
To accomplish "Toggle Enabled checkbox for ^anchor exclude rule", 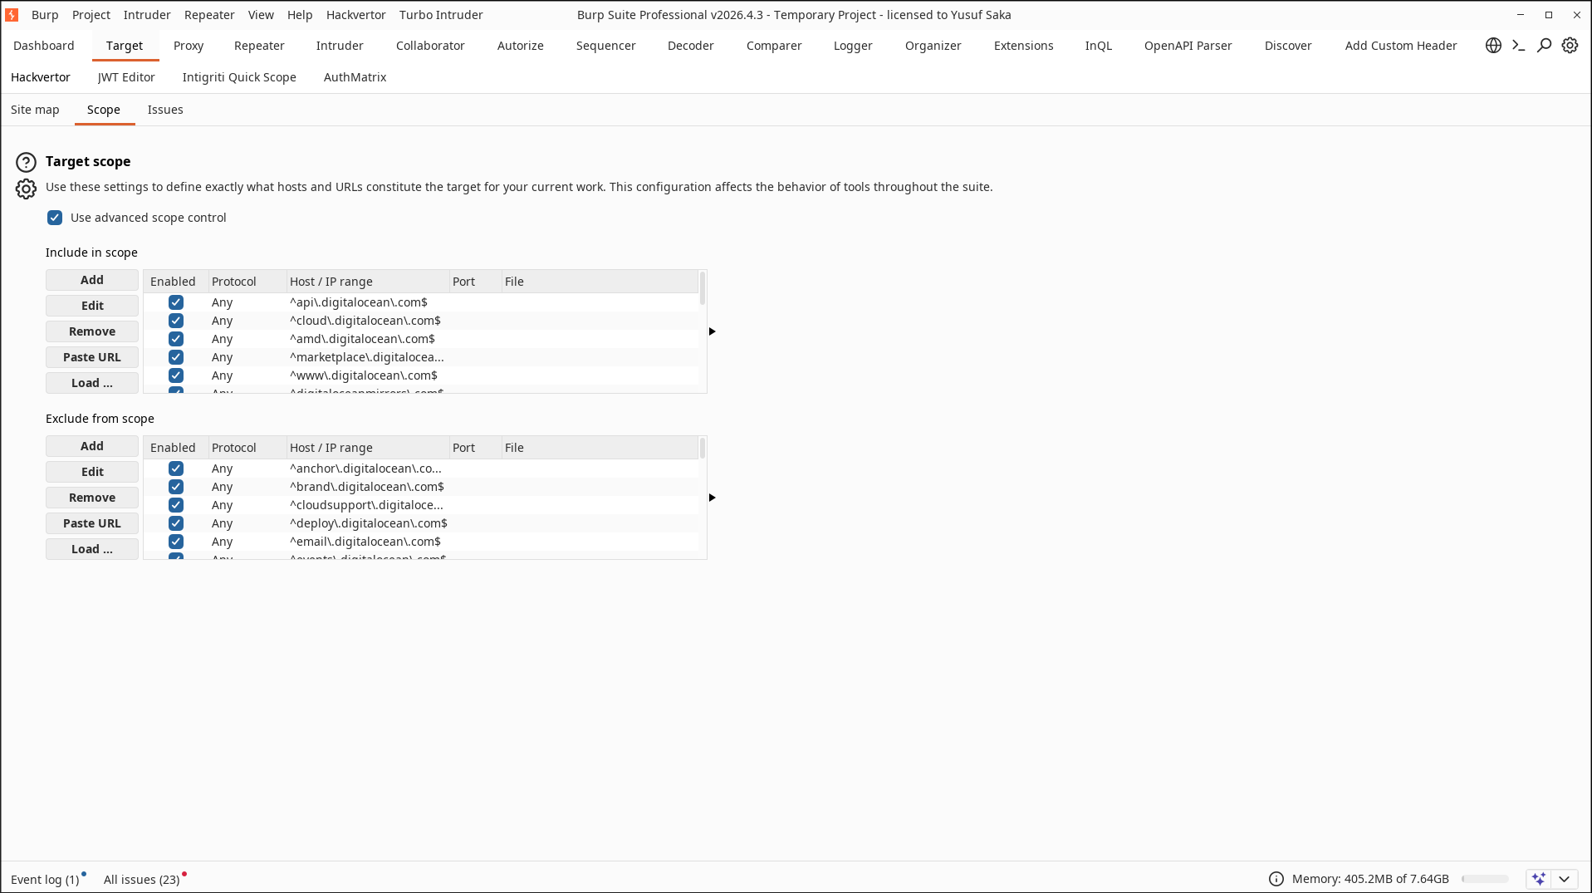I will (176, 469).
